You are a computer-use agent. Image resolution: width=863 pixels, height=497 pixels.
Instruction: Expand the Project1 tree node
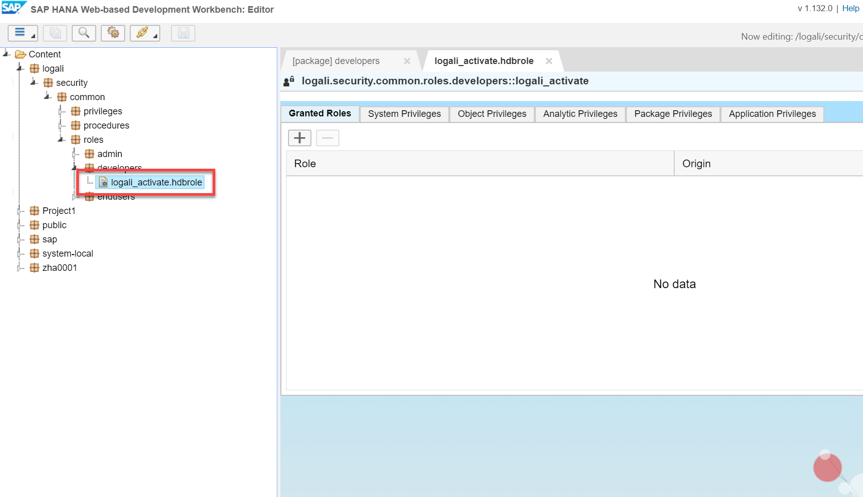click(x=20, y=211)
